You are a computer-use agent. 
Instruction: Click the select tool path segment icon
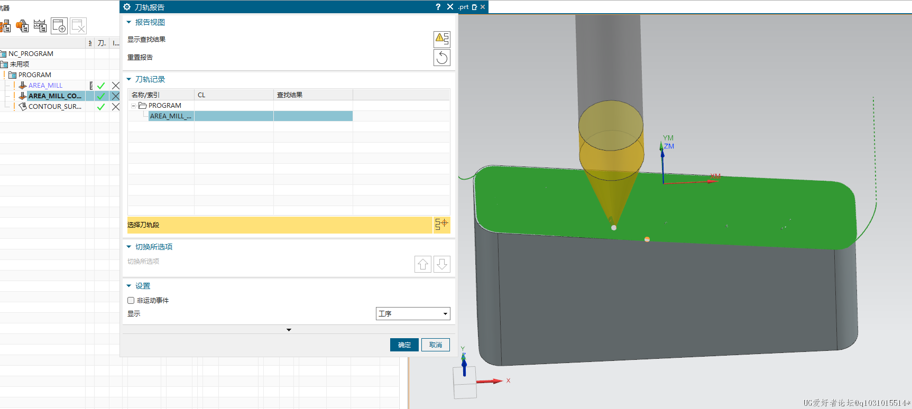coord(441,225)
